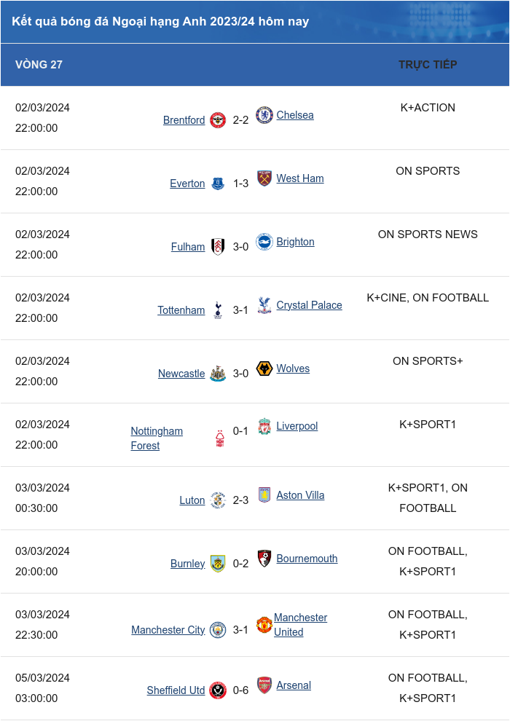The image size is (510, 721).
Task: Open the Everton team link
Action: [x=187, y=184]
